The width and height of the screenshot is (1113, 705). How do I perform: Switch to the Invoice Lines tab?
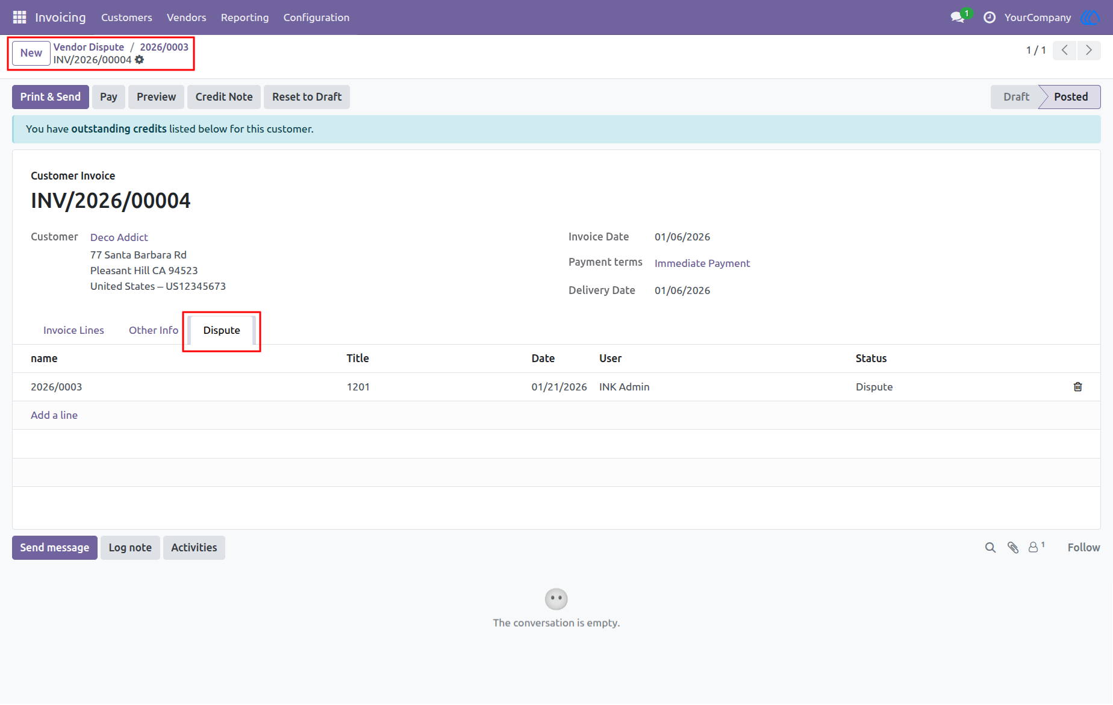pos(73,330)
